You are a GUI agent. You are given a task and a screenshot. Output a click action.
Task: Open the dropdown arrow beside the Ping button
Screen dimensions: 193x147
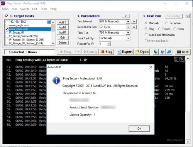click(78, 52)
